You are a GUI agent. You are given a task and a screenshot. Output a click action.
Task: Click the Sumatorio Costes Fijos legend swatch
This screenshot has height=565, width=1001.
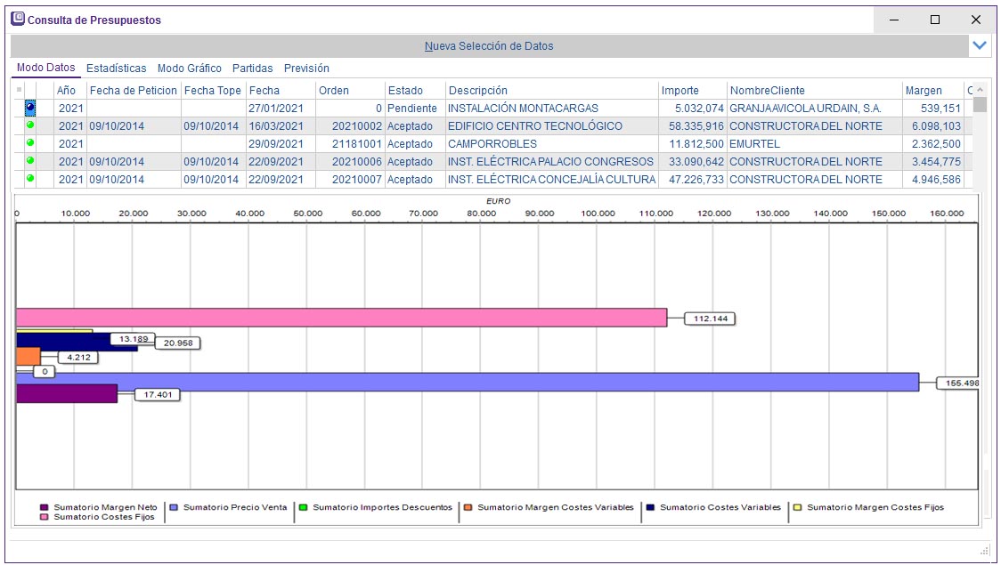45,517
